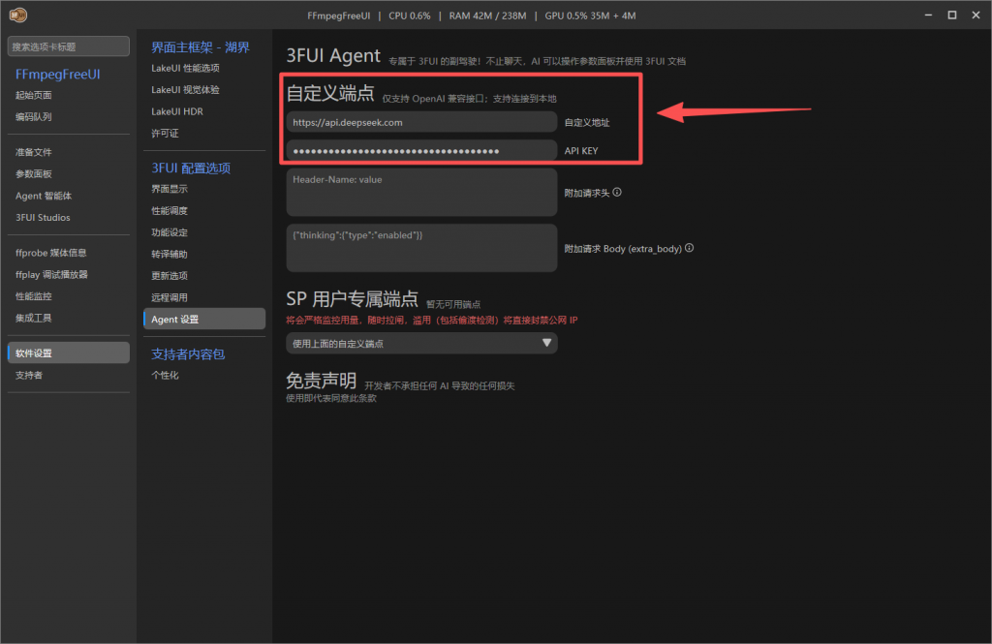
Task: Click the 暂无可用端点 status text
Action: click(x=453, y=304)
